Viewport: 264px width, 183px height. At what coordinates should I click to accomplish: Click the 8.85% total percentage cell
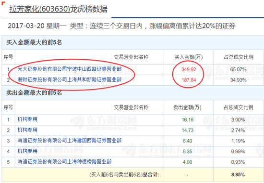tap(238, 175)
